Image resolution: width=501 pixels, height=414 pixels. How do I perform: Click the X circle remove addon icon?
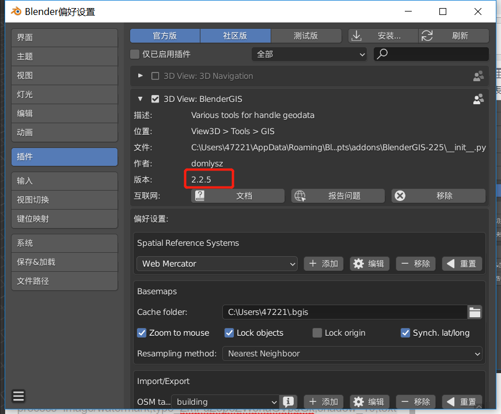[400, 196]
